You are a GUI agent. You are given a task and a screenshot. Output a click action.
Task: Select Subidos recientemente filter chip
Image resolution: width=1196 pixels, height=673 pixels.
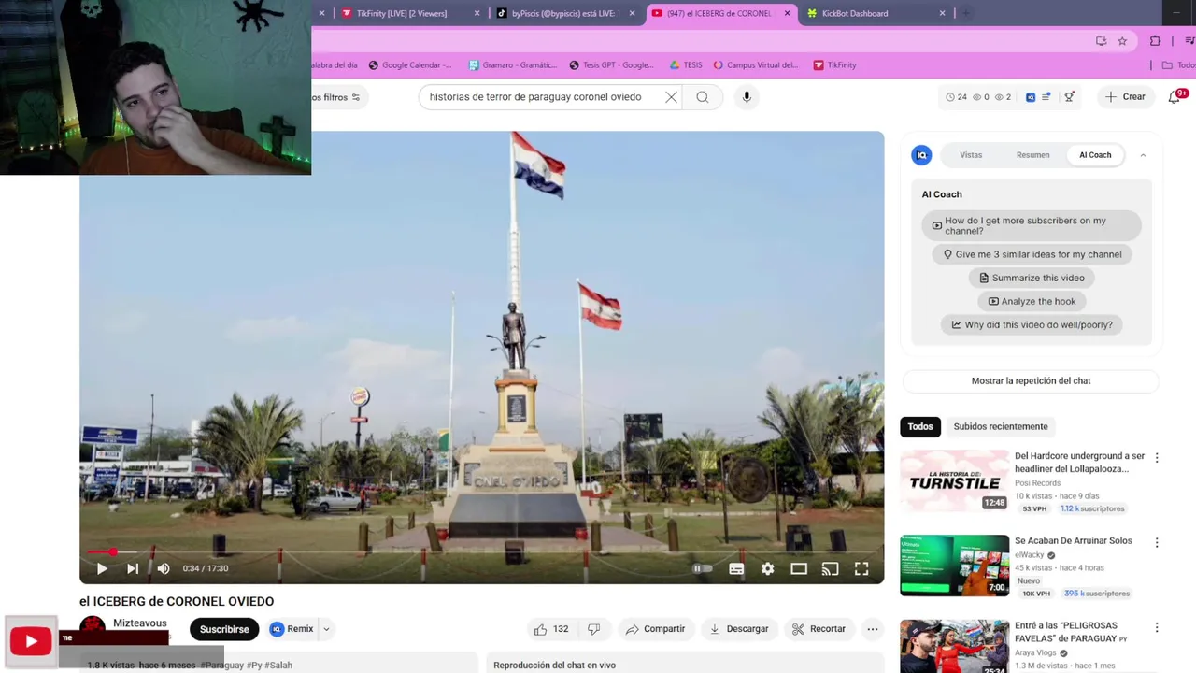1001,426
